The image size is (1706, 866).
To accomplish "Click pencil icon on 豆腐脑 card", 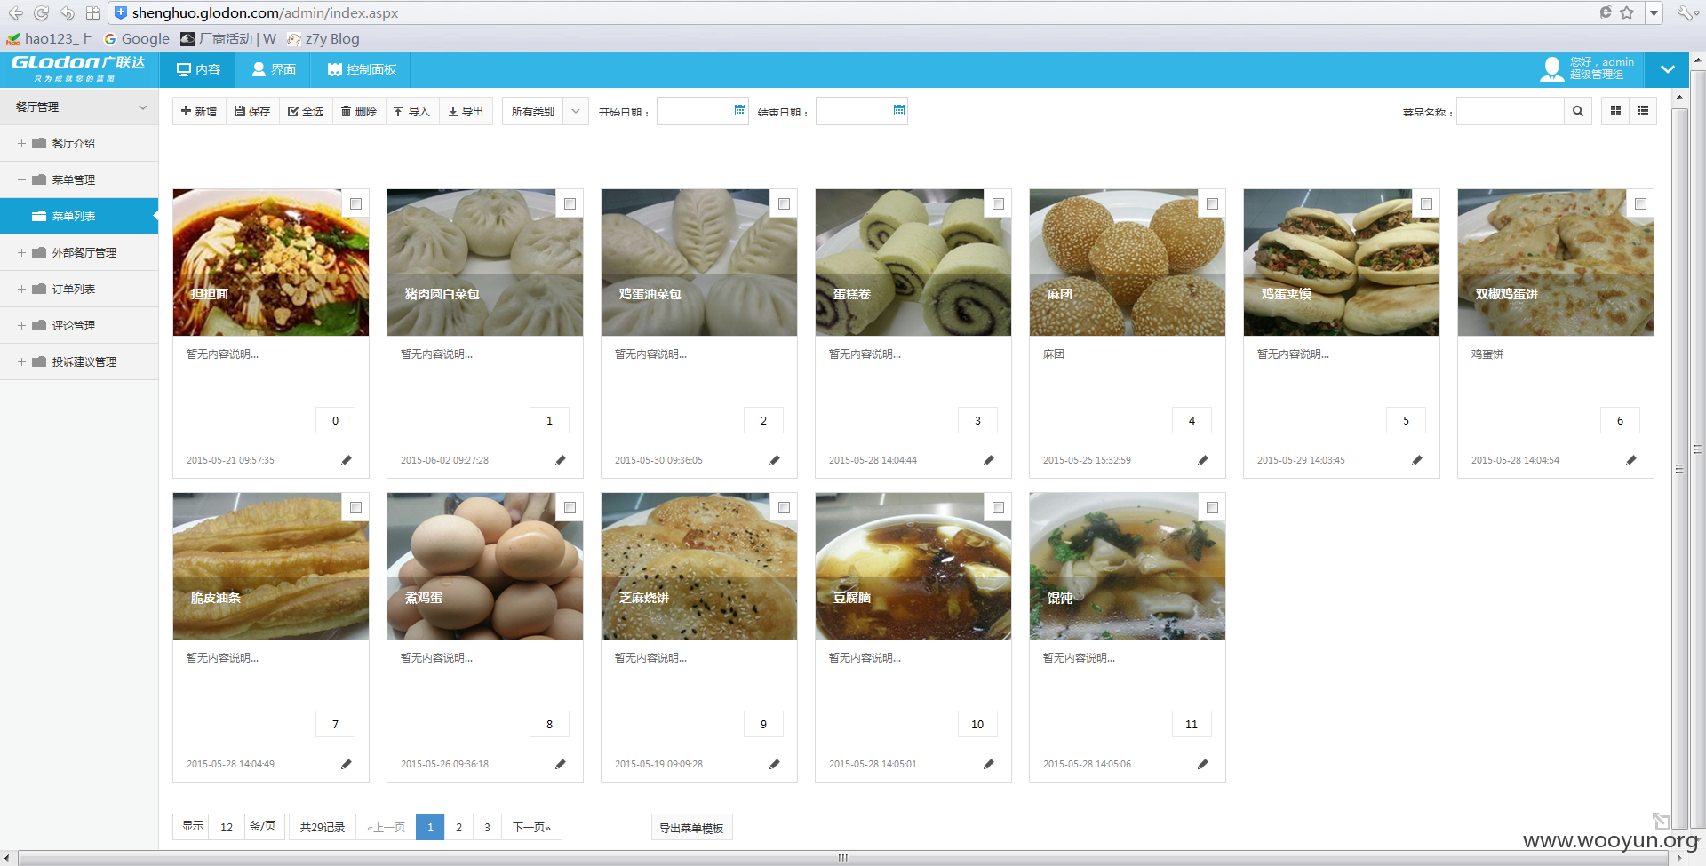I will coord(989,764).
